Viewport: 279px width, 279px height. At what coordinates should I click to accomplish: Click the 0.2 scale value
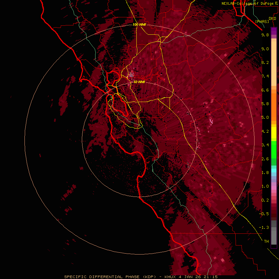(265, 200)
